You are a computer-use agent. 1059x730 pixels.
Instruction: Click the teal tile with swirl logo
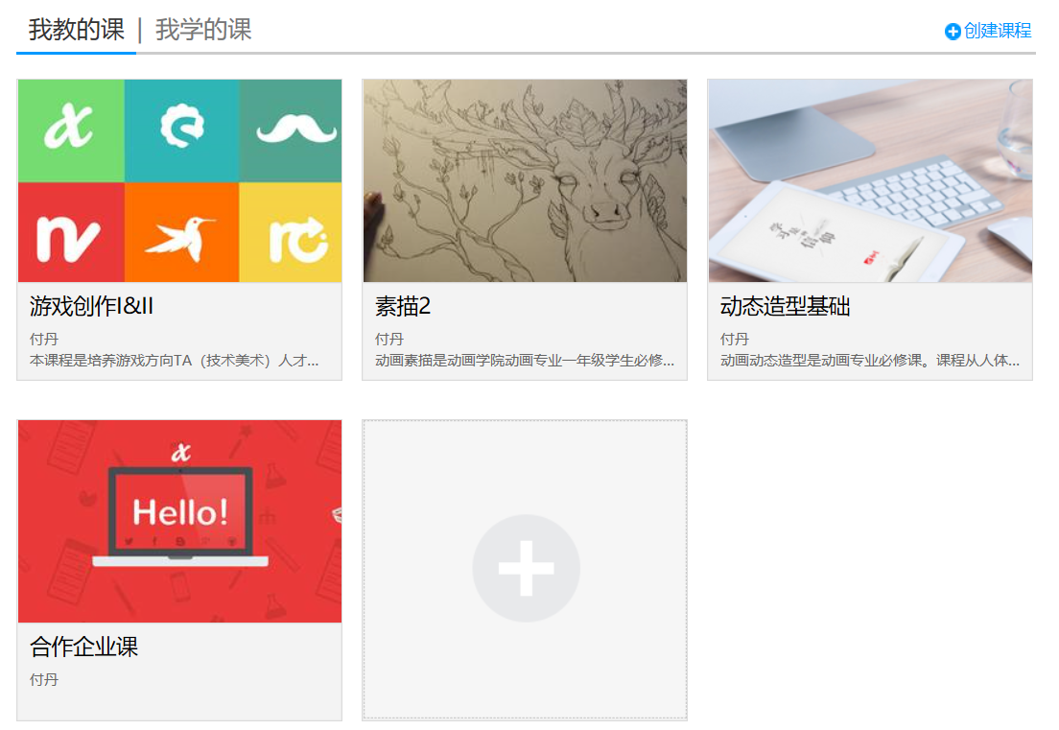180,130
